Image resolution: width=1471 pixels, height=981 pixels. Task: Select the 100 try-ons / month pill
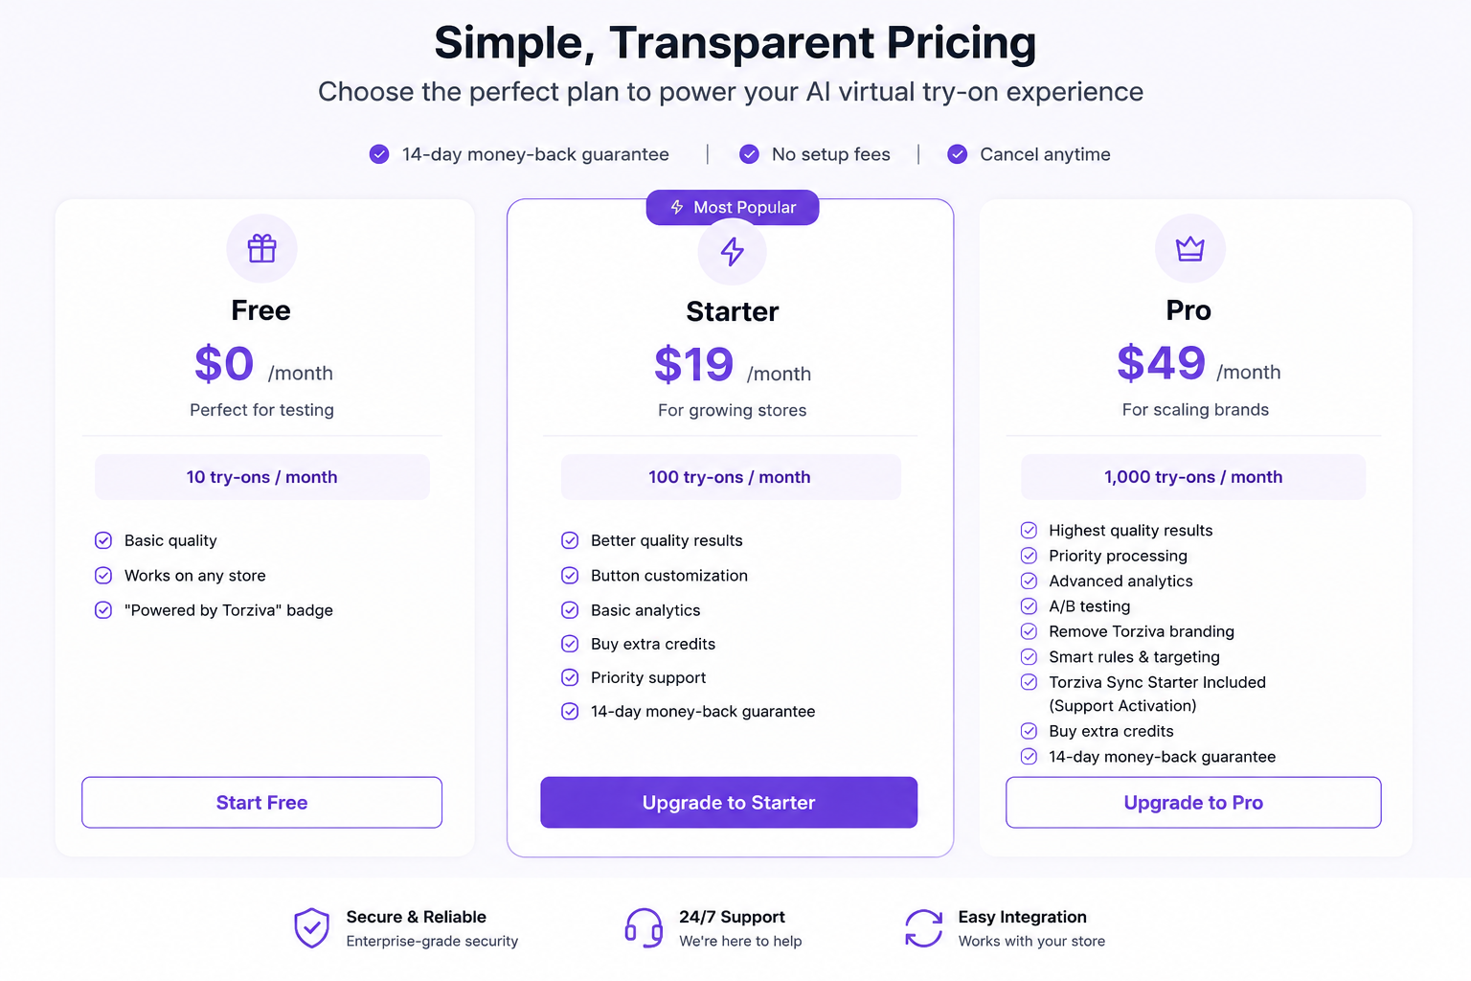(x=731, y=477)
